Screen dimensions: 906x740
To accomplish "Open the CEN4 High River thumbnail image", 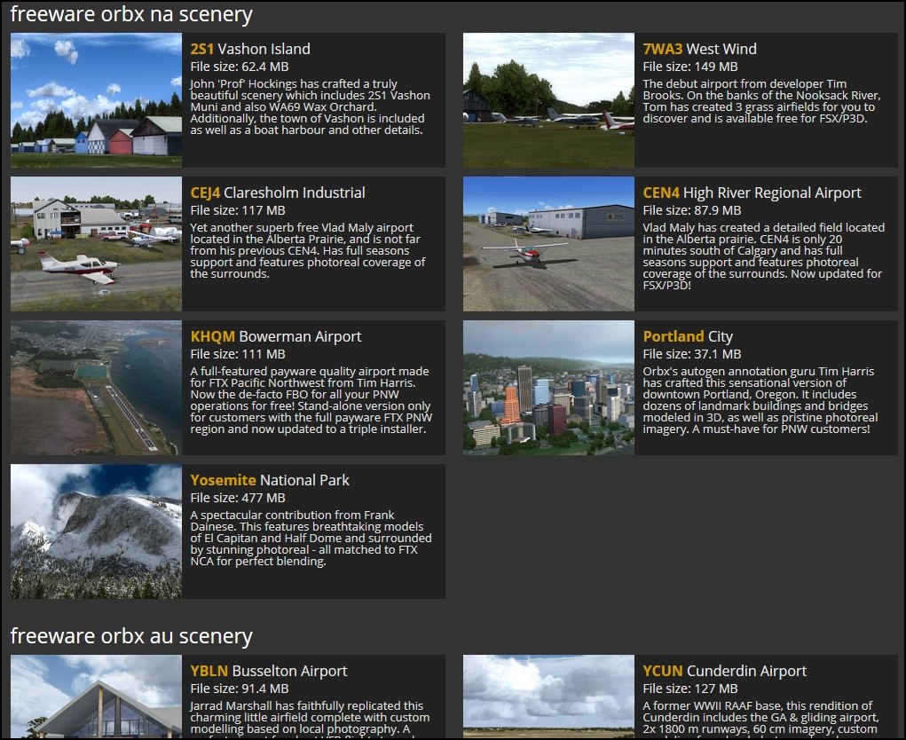I will [548, 244].
